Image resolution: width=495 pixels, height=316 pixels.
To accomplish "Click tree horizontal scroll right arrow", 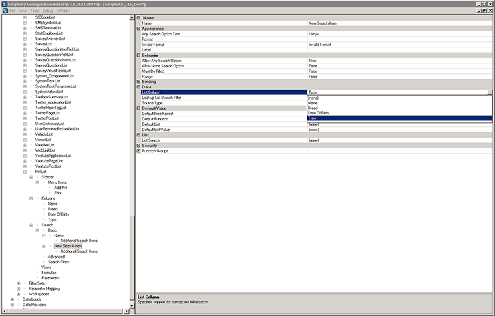I will pos(126,311).
